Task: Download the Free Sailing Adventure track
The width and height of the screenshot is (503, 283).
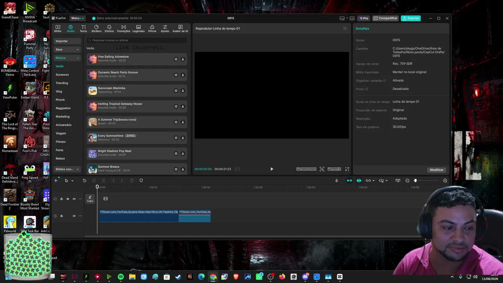Action: pyautogui.click(x=183, y=59)
